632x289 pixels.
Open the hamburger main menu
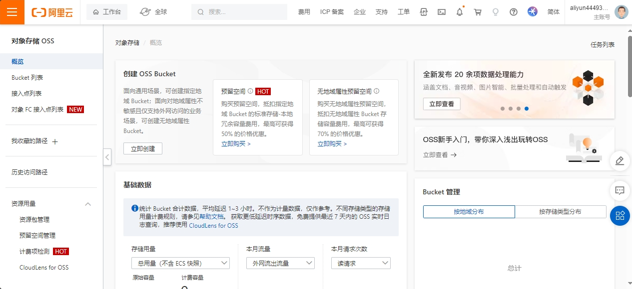tap(12, 12)
